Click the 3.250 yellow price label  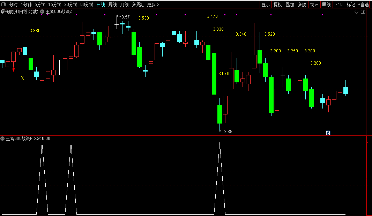pyautogui.click(x=292, y=51)
